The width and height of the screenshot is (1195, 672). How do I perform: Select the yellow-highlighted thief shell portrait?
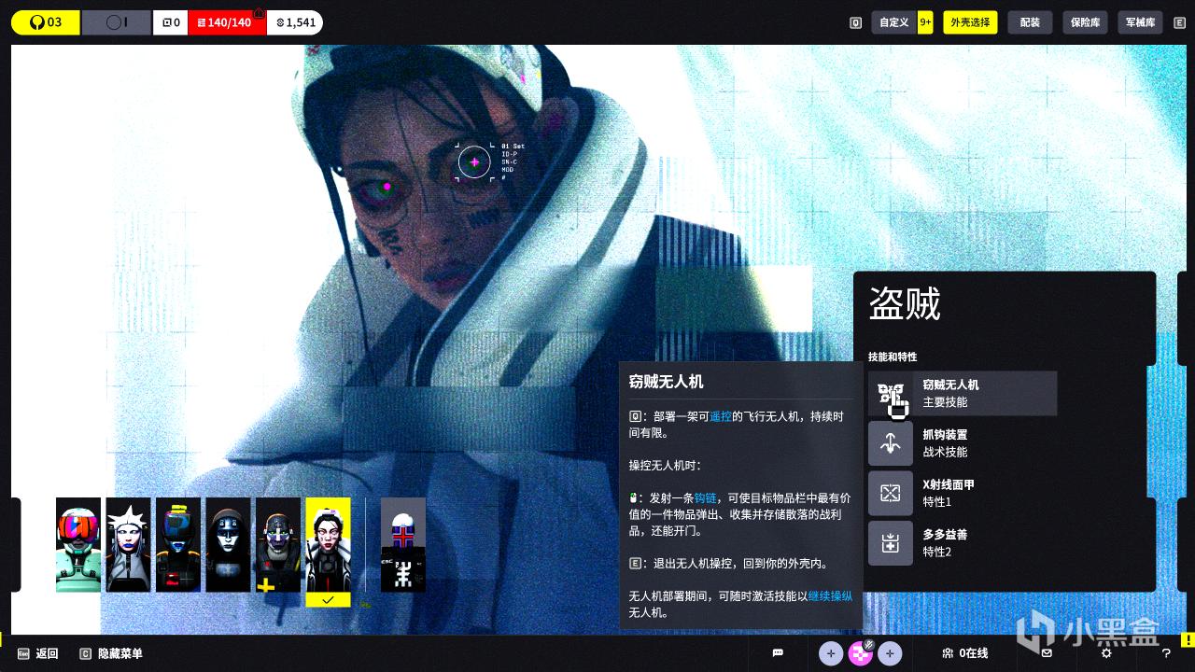pos(328,552)
